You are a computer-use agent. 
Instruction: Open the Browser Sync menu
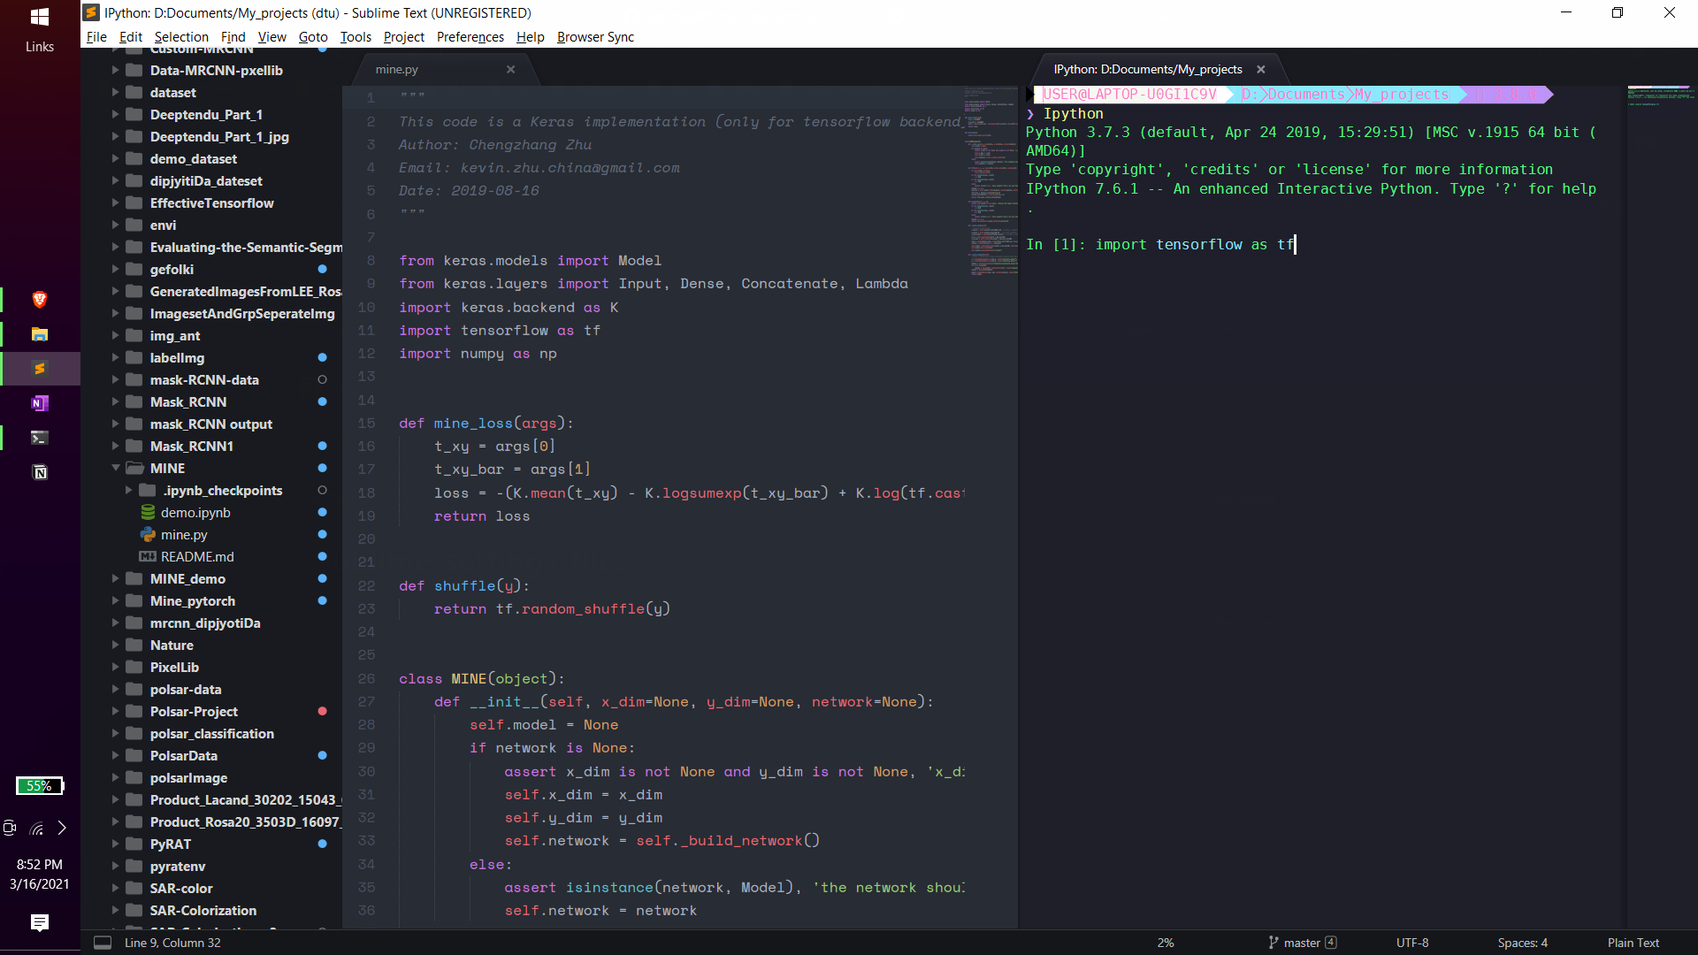pyautogui.click(x=595, y=37)
